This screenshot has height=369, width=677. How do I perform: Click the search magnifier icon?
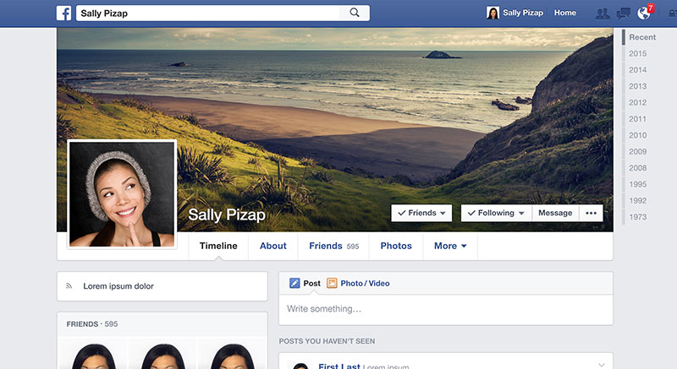point(355,13)
